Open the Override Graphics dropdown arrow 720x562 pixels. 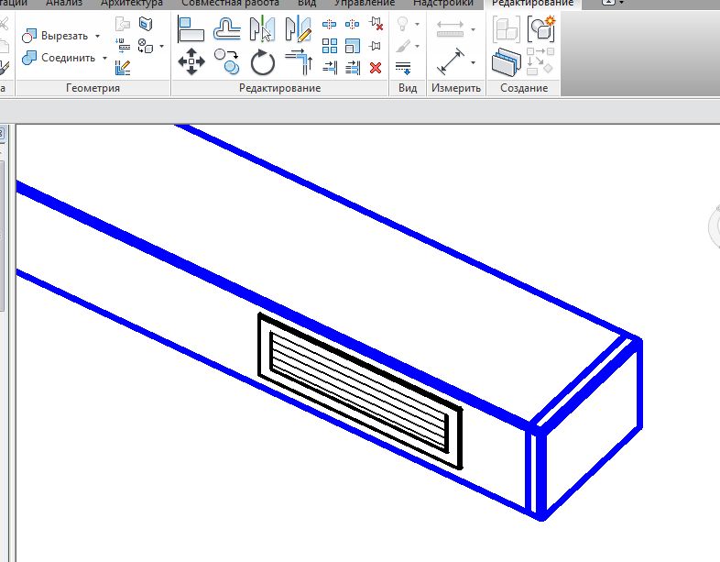[417, 46]
